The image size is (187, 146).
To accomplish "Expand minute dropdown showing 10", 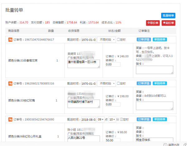I will tap(112, 119).
